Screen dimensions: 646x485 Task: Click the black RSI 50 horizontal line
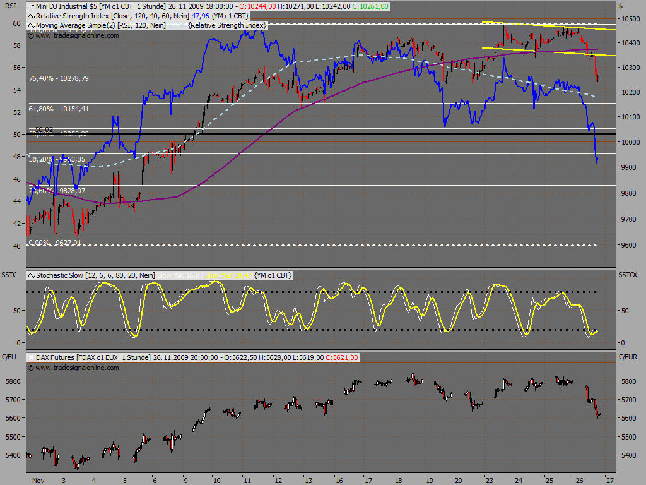pos(321,135)
